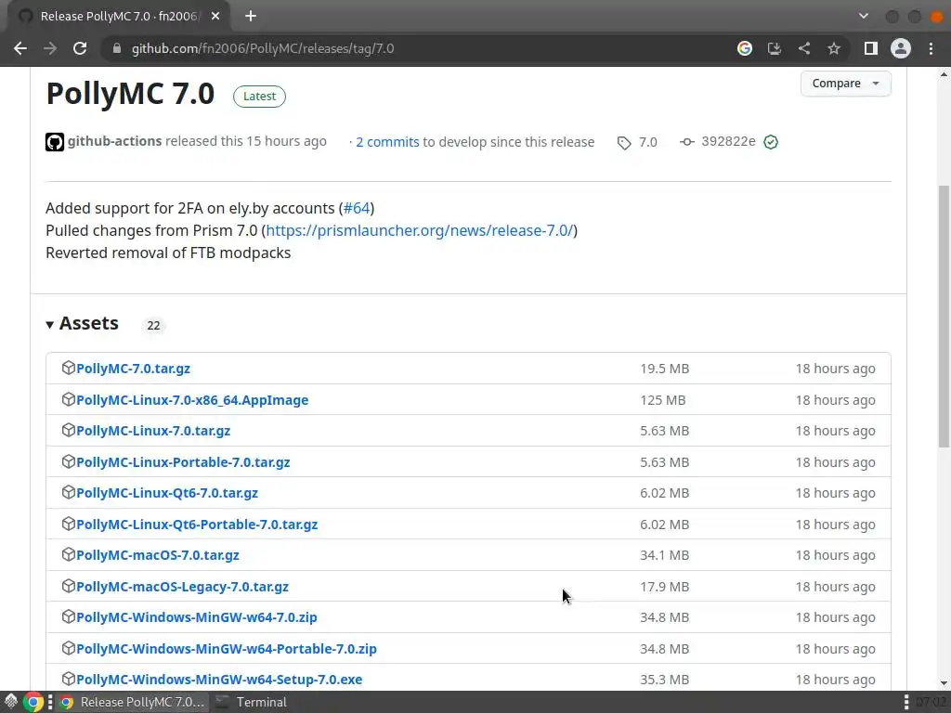The width and height of the screenshot is (951, 713).
Task: Click the install/download page icon
Action: coord(775,48)
